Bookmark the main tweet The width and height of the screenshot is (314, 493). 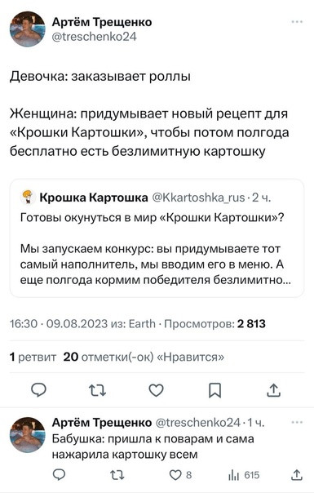click(215, 390)
